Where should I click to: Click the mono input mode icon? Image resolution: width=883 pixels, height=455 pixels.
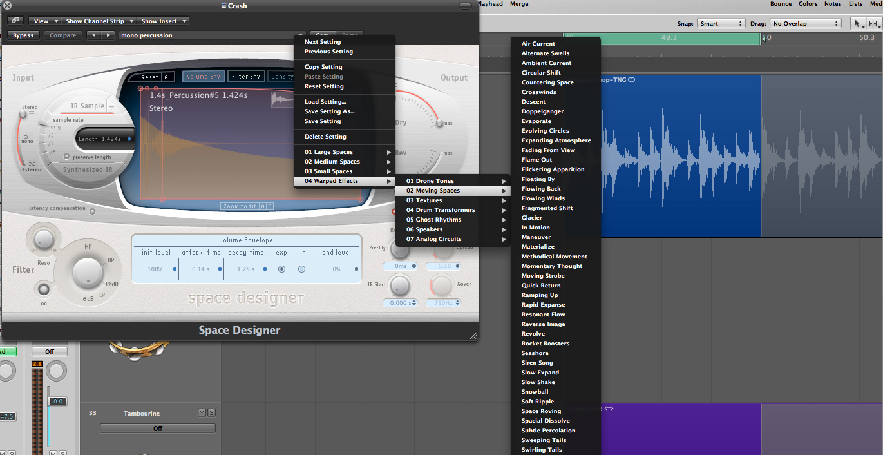click(x=28, y=138)
